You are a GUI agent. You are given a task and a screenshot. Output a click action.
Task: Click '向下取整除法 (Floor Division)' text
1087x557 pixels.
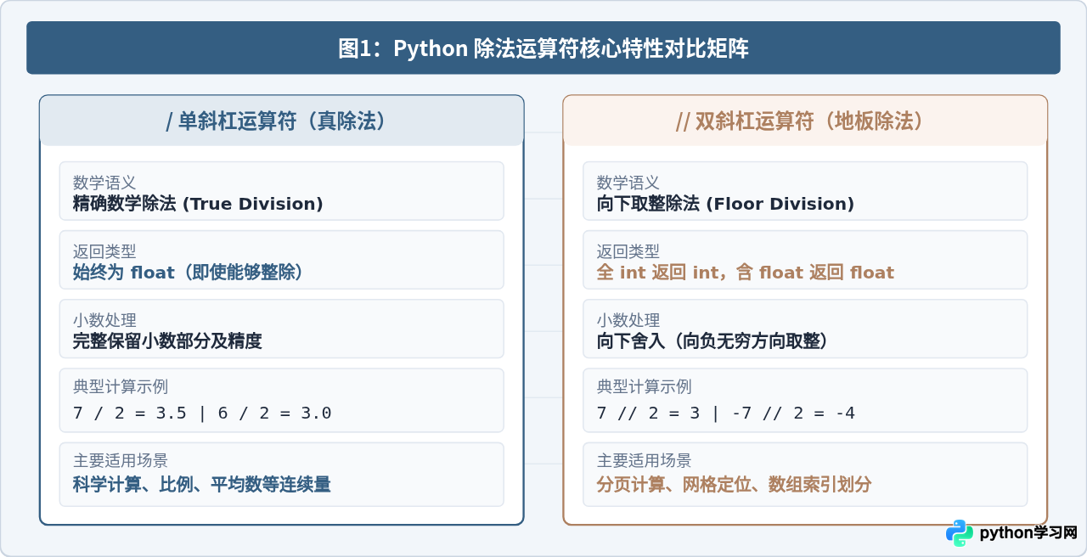pos(725,204)
